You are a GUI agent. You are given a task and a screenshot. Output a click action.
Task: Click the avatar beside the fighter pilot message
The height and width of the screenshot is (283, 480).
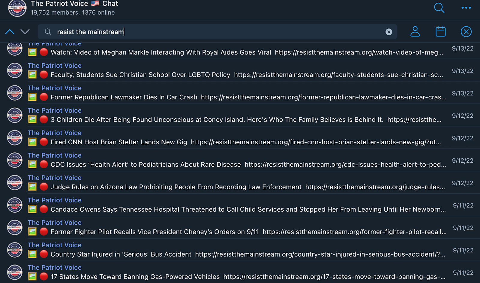click(14, 227)
